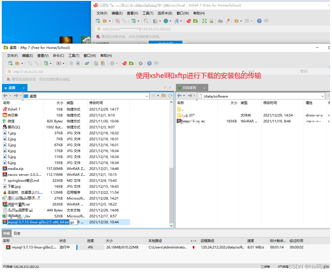
Task: Click reconnect icon in Xshell toolbar
Action: click(x=117, y=21)
